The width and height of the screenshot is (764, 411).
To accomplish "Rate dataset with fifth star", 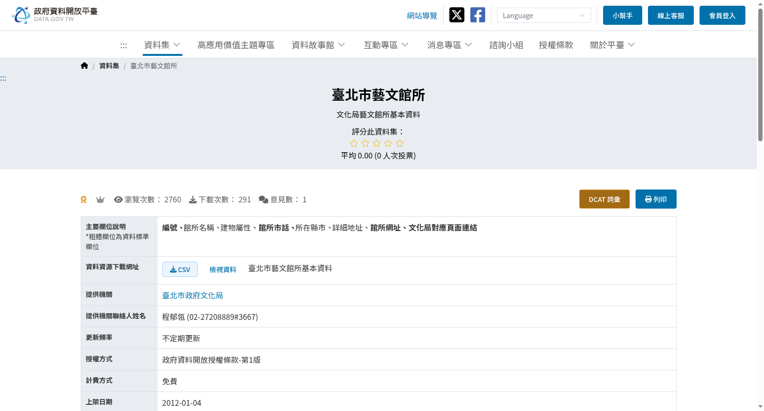I will pos(400,143).
